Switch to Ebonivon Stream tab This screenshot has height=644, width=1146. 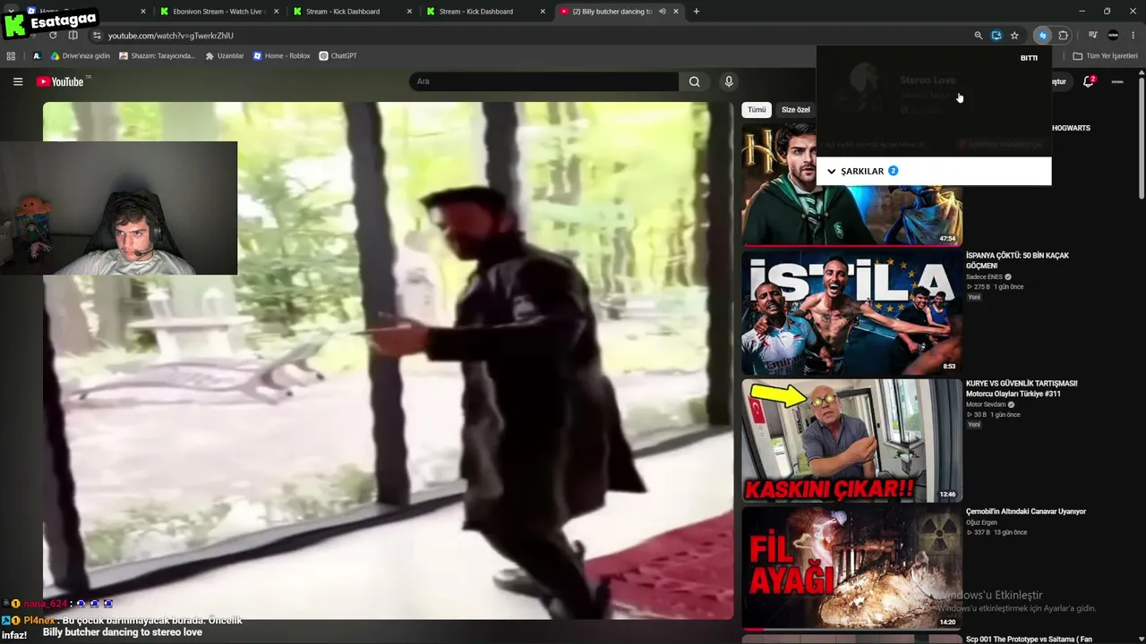click(219, 12)
